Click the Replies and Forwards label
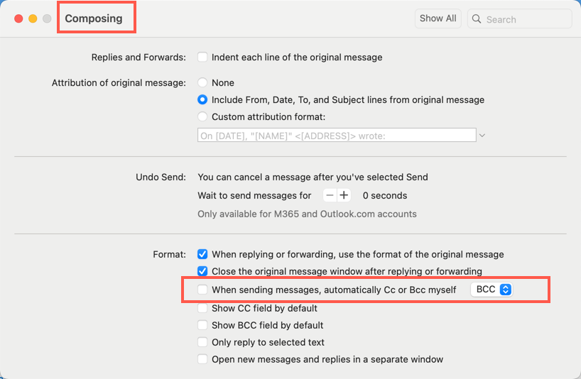The image size is (581, 379). [139, 57]
